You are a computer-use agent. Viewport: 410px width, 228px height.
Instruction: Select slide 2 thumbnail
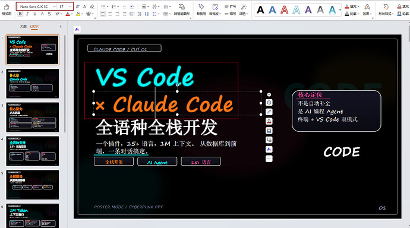point(33,84)
